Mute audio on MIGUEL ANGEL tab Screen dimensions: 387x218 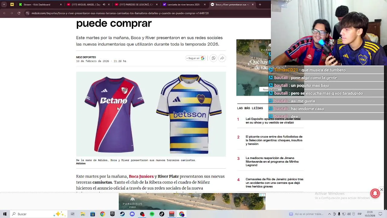pos(104,5)
